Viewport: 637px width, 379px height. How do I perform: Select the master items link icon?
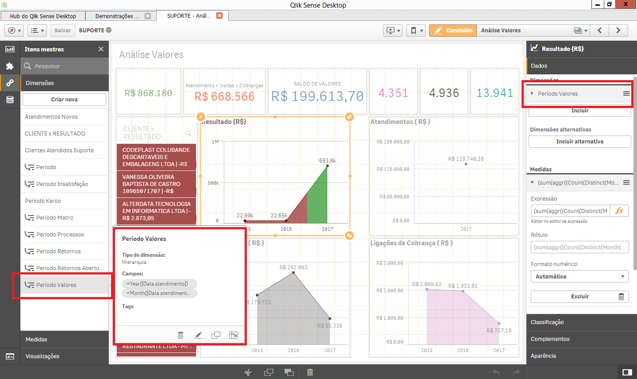10,83
